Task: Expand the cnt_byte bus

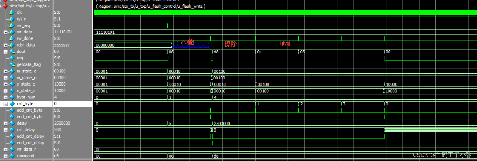Action: [x=6, y=104]
